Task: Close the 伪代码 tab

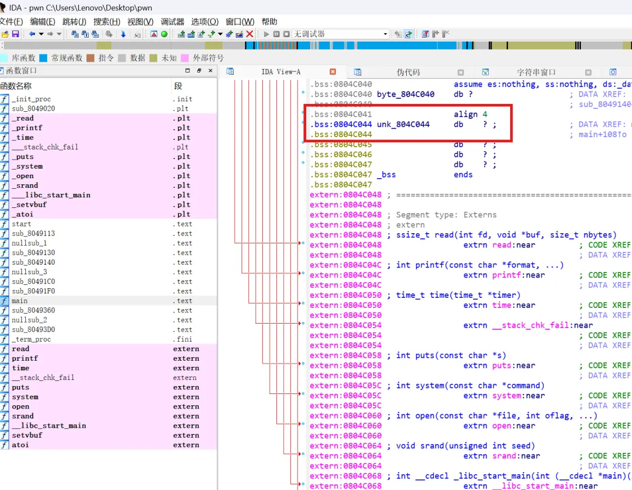Action: 461,72
